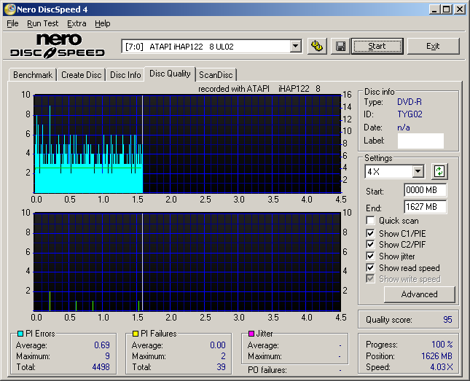
Task: Click the floppy disk save icon
Action: pos(340,46)
